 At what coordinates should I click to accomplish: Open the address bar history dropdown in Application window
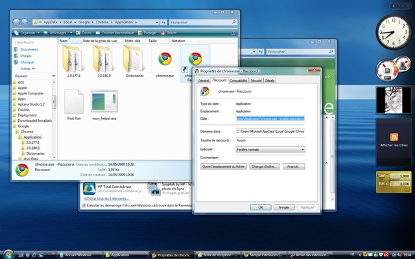tap(157, 23)
